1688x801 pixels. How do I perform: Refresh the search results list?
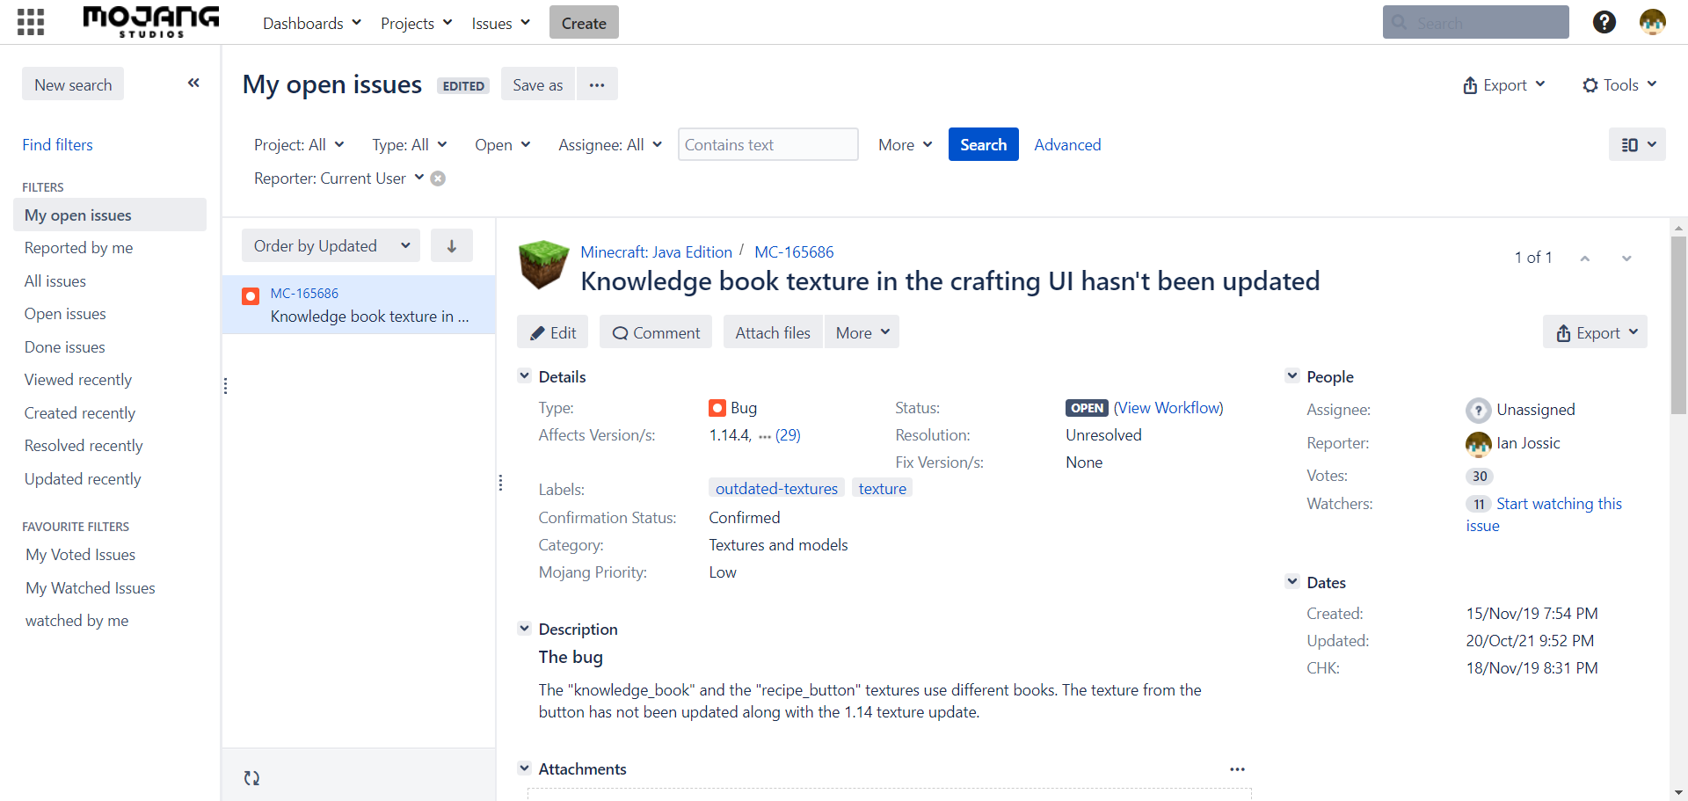251,777
